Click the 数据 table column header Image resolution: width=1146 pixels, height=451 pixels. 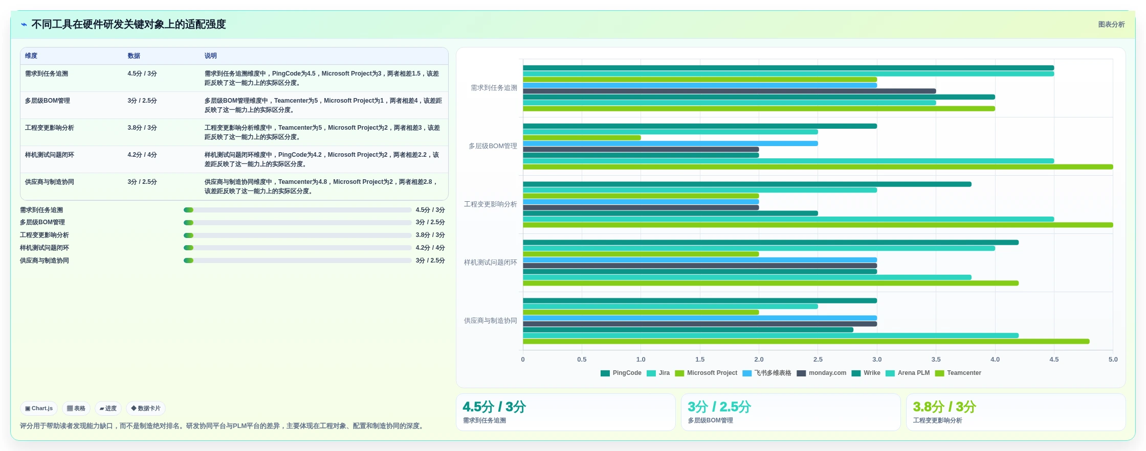click(x=134, y=56)
